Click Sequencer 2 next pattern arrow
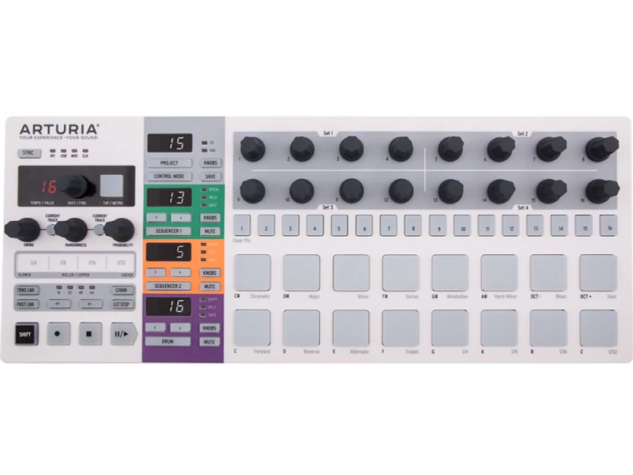This screenshot has height=475, width=633. [180, 272]
